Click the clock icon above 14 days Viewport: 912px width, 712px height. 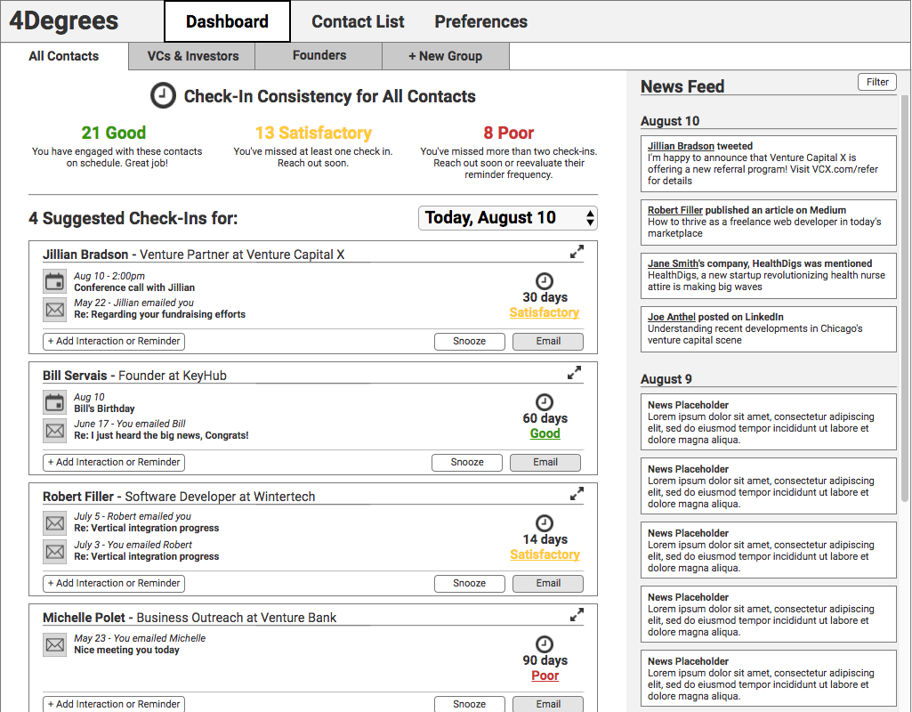[545, 522]
